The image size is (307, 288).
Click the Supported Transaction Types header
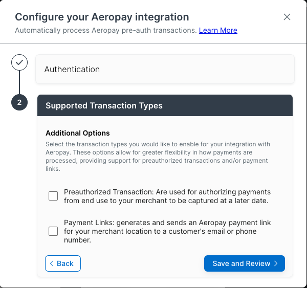165,105
